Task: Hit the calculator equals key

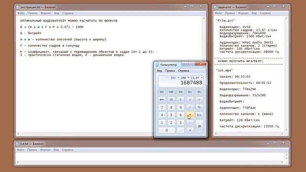Action: (199, 126)
